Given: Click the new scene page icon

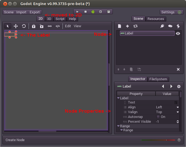Looking at the screenshot, I should pyautogui.click(x=120, y=26).
